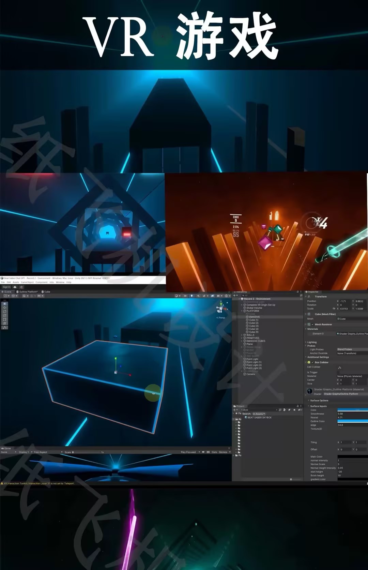This screenshot has height=570, width=368.
Task: Collapse the PLATFORM hierarchy group
Action: [242, 311]
